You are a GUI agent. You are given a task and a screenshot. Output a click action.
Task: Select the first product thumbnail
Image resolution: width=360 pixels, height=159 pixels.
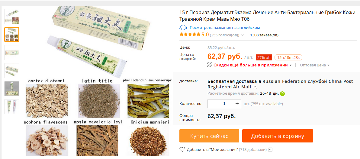[12, 17]
